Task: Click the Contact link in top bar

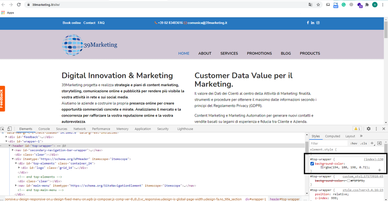Action: pyautogui.click(x=89, y=23)
